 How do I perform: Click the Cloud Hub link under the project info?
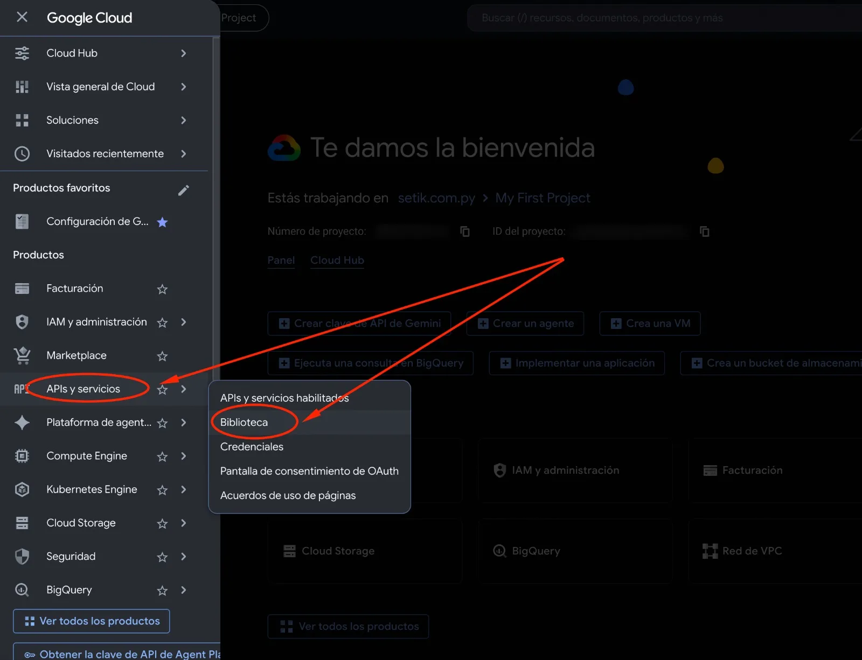tap(337, 261)
